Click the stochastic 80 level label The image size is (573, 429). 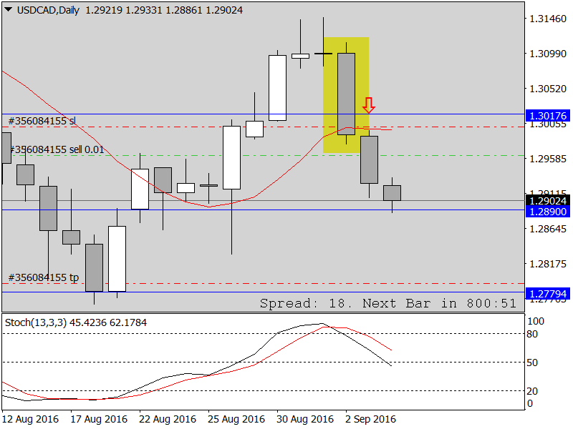tap(532, 334)
